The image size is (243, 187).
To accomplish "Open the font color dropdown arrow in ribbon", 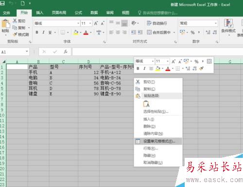I will [x=91, y=33].
